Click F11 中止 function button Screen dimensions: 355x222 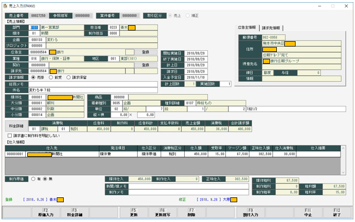click(308, 212)
